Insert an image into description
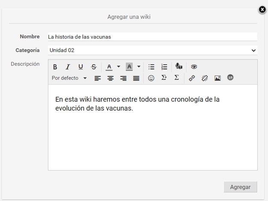268x201 pixels. tap(217, 78)
